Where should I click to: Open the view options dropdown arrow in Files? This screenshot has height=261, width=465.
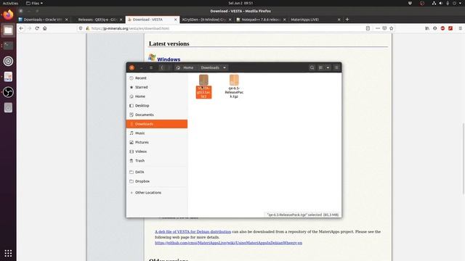coord(328,67)
